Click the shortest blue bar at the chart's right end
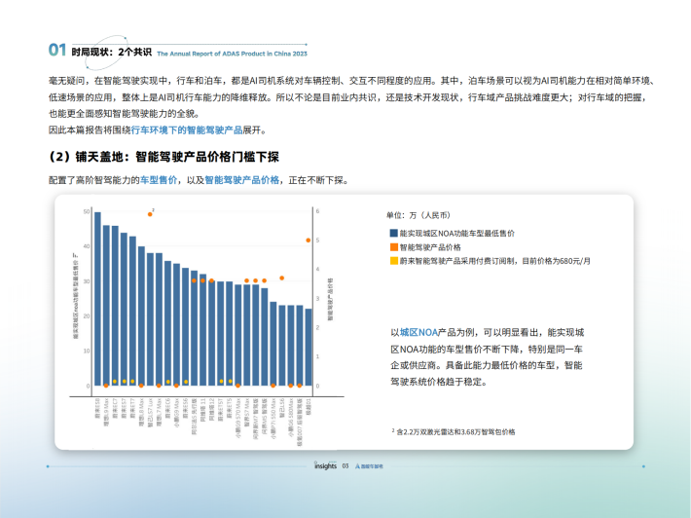 pos(309,348)
